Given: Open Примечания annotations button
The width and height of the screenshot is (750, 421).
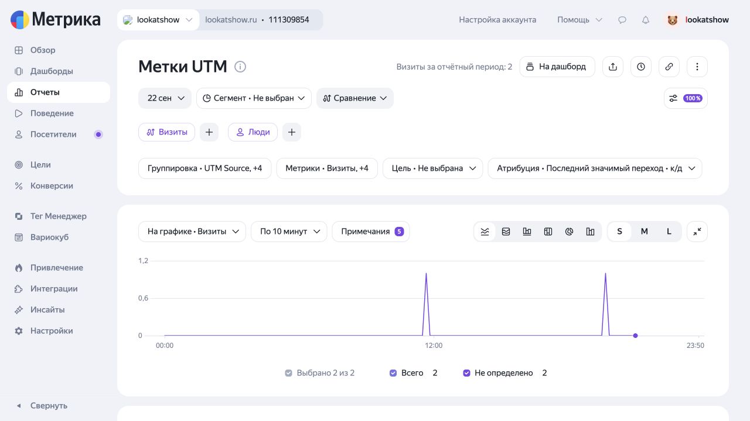Looking at the screenshot, I should pos(371,232).
